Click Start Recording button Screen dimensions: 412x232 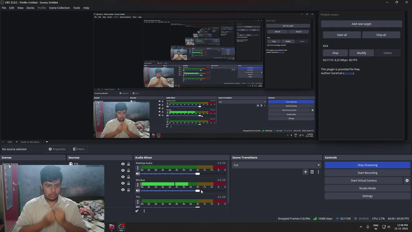pos(367,173)
